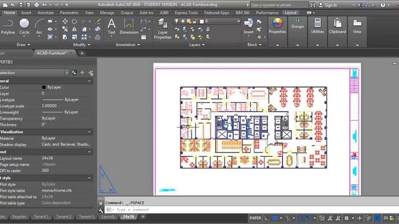Click the Rotate tool in Modify panel
This screenshot has width=399, height=224.
point(74,21)
